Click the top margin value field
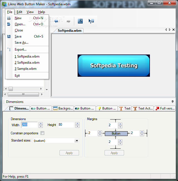Viewport: 178px width, 181px height. [113, 125]
